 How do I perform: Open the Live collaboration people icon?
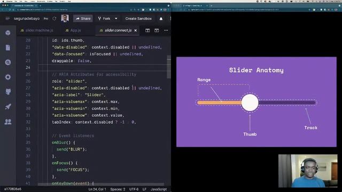[8, 122]
